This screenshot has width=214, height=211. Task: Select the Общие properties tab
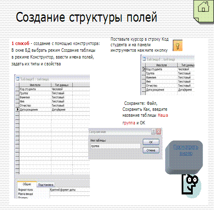(x=27, y=184)
